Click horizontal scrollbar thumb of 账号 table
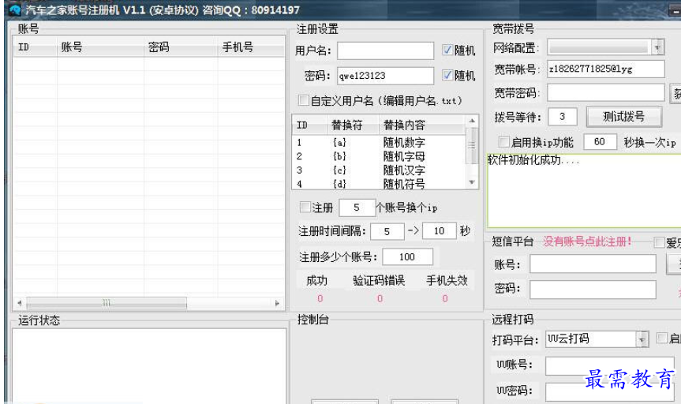 [x=107, y=303]
